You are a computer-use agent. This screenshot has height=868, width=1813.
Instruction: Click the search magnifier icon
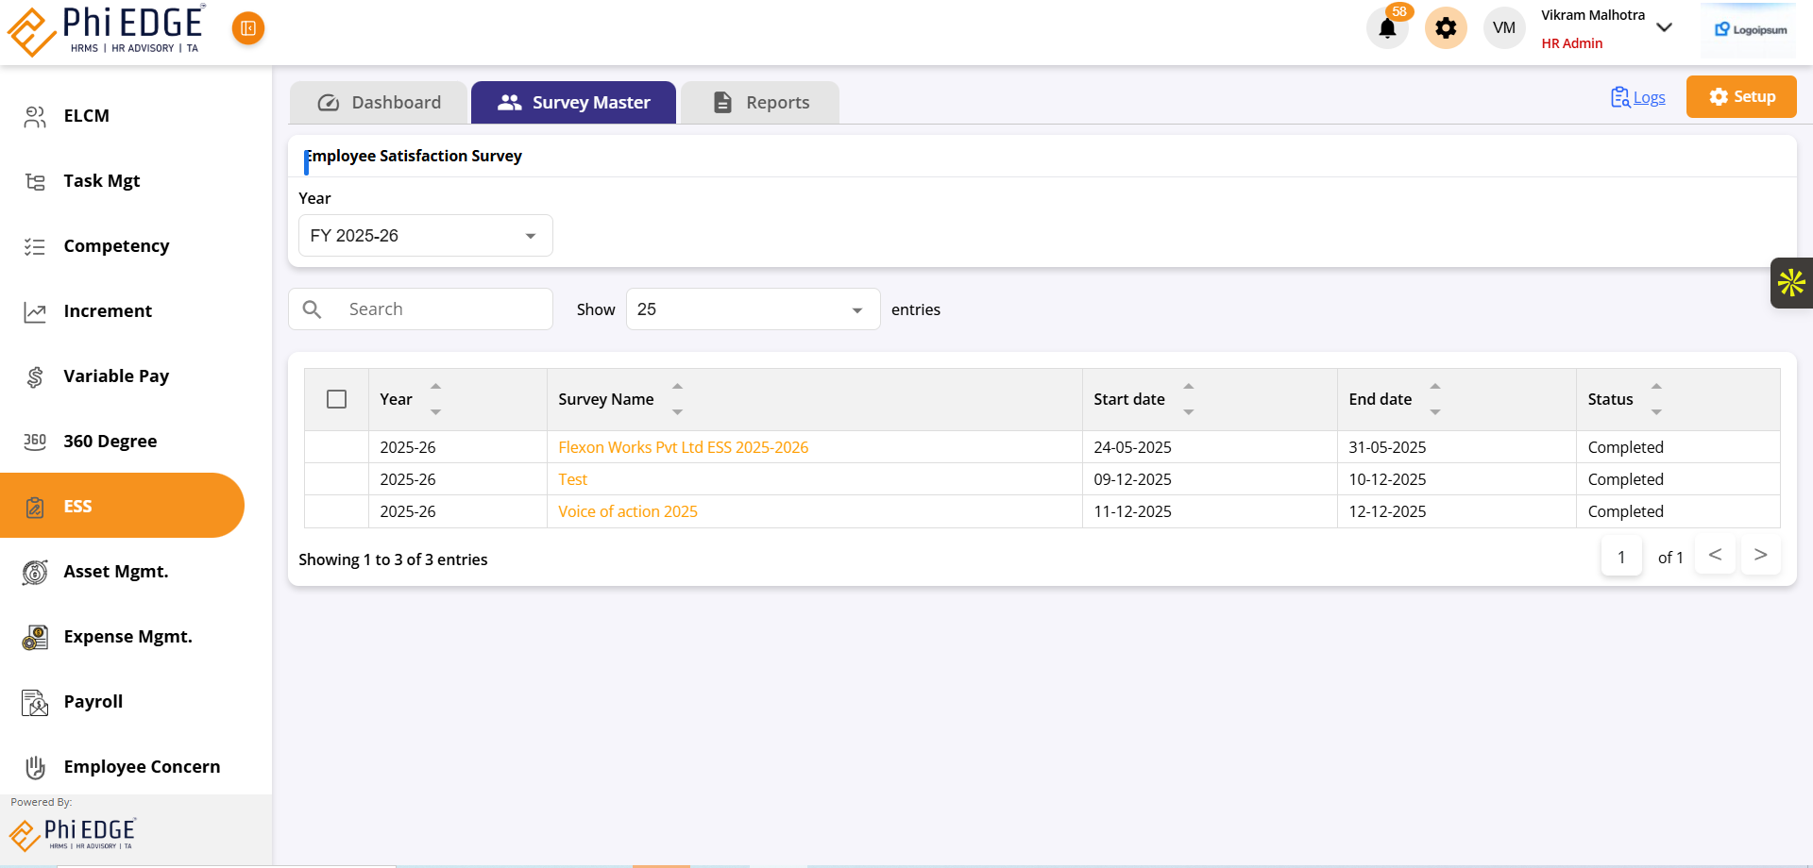(x=313, y=309)
